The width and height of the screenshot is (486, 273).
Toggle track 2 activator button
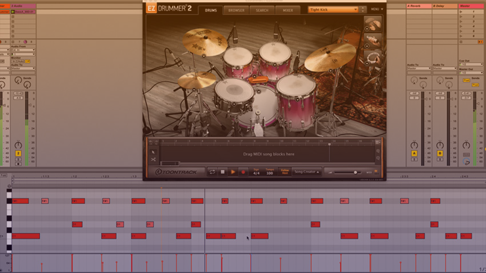tap(18, 153)
